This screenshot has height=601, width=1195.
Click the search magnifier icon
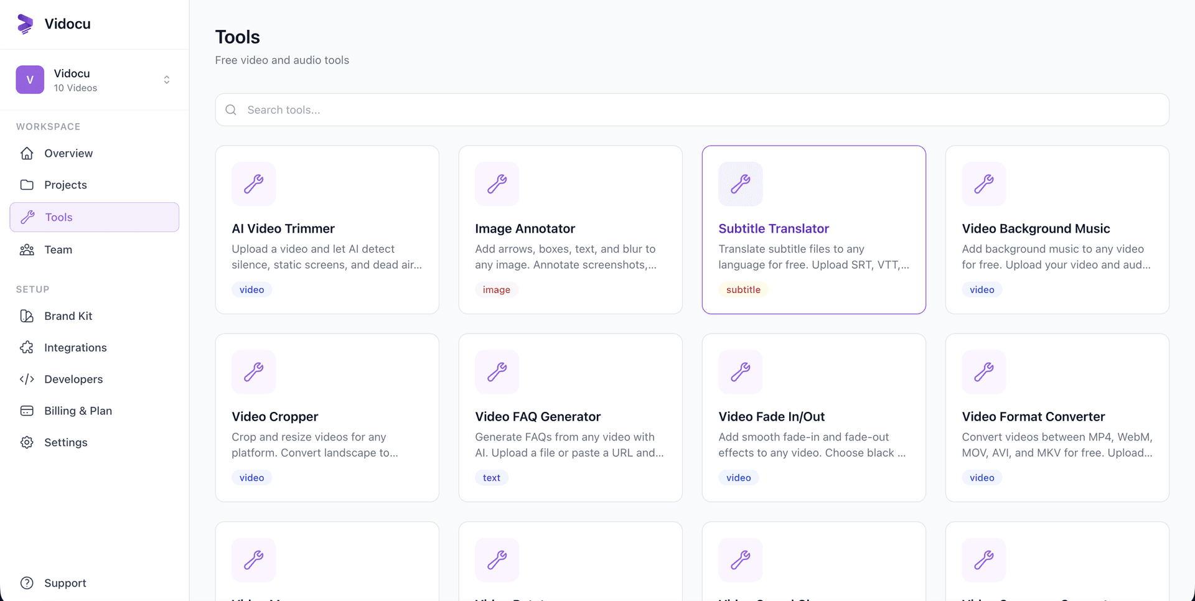pyautogui.click(x=231, y=109)
